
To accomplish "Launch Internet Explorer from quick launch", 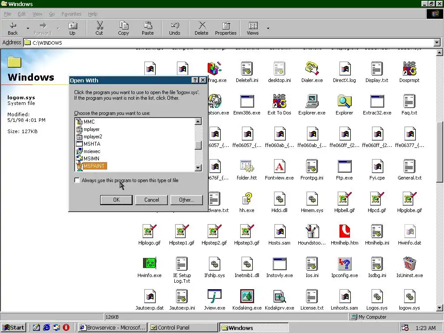I will coord(46,328).
